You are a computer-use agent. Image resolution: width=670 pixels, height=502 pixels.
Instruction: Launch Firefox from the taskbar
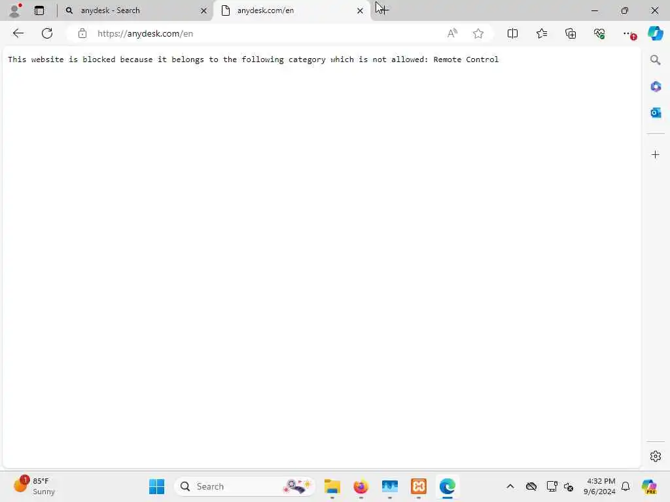coord(361,486)
